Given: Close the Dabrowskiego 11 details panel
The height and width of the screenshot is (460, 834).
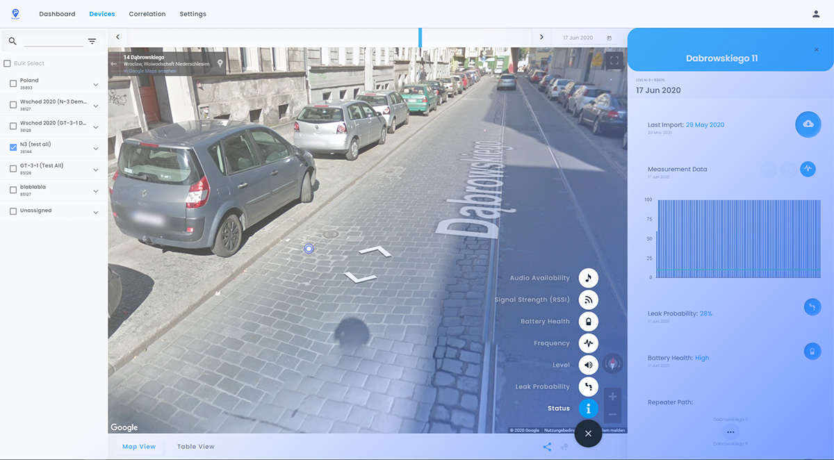Looking at the screenshot, I should [817, 49].
